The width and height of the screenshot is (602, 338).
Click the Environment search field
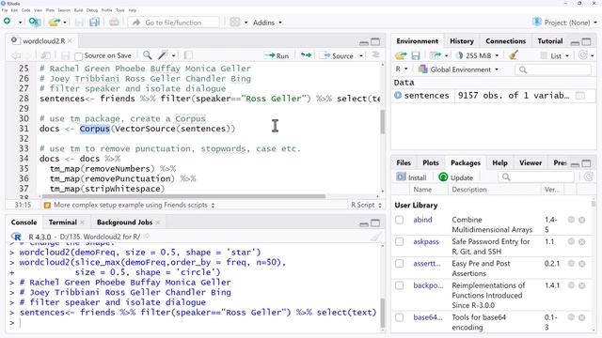[553, 69]
